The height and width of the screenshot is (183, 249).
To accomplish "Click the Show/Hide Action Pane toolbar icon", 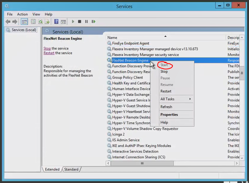I will pos(63,22).
